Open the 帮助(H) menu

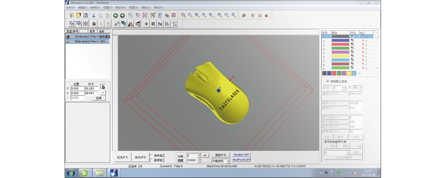[x=158, y=8]
